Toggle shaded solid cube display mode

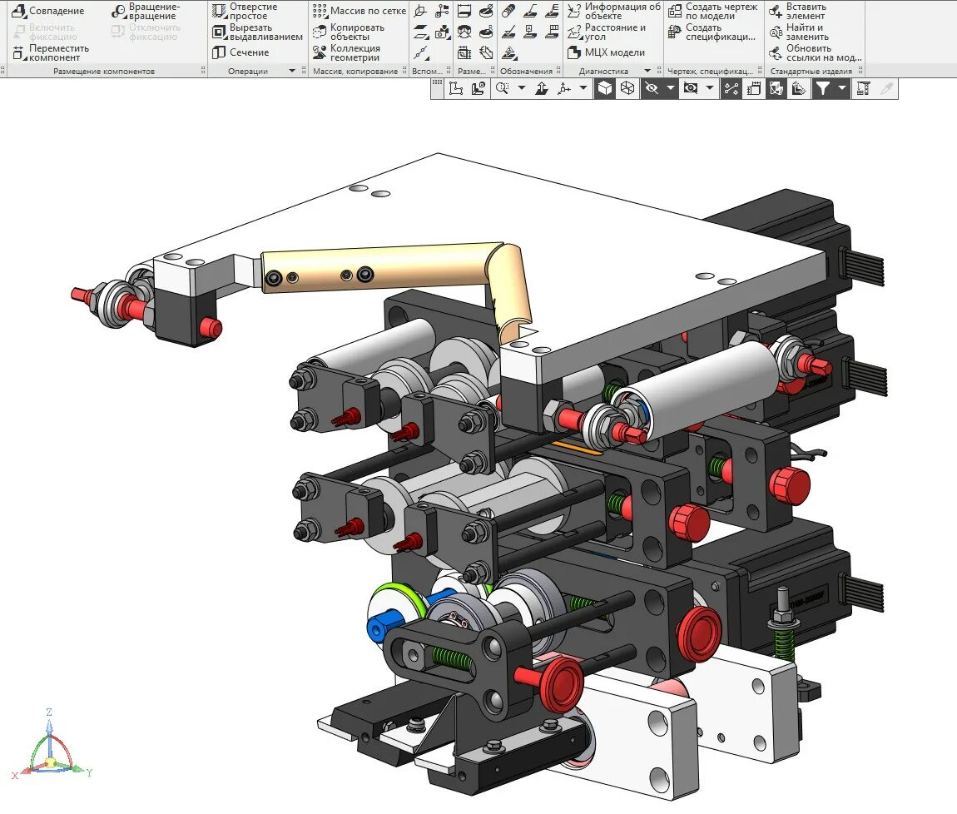(605, 89)
